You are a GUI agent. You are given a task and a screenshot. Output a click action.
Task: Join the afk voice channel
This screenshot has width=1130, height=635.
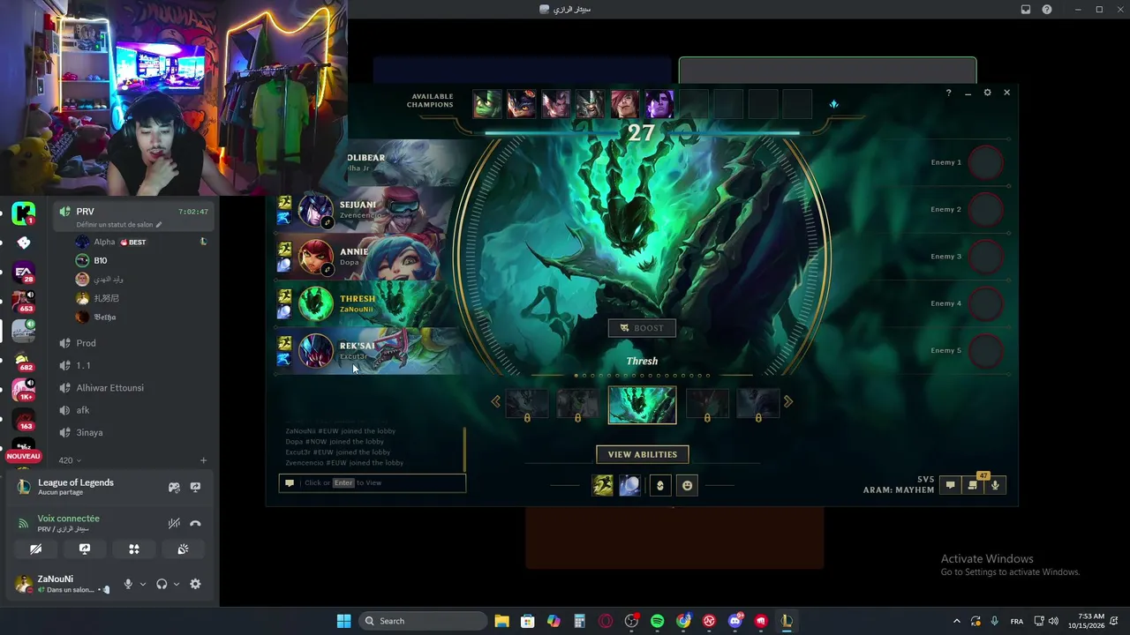point(132,410)
